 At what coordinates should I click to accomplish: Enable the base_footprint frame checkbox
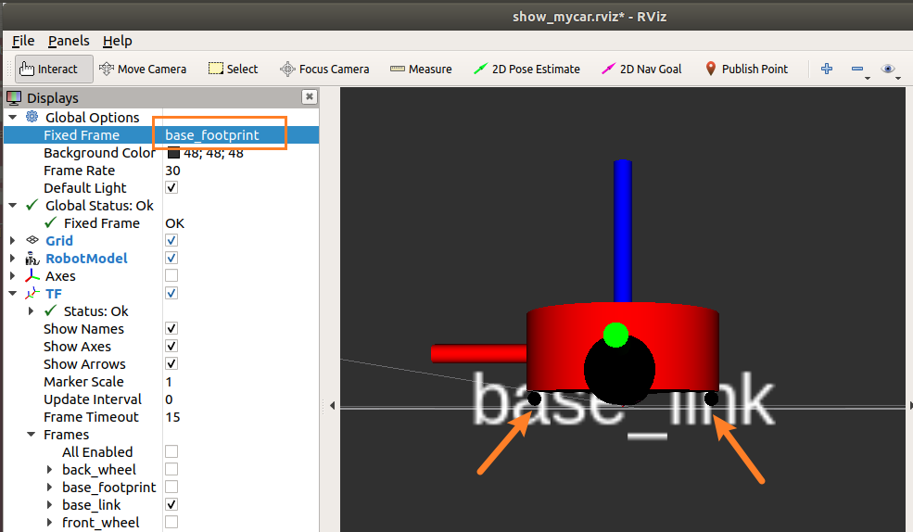point(171,487)
